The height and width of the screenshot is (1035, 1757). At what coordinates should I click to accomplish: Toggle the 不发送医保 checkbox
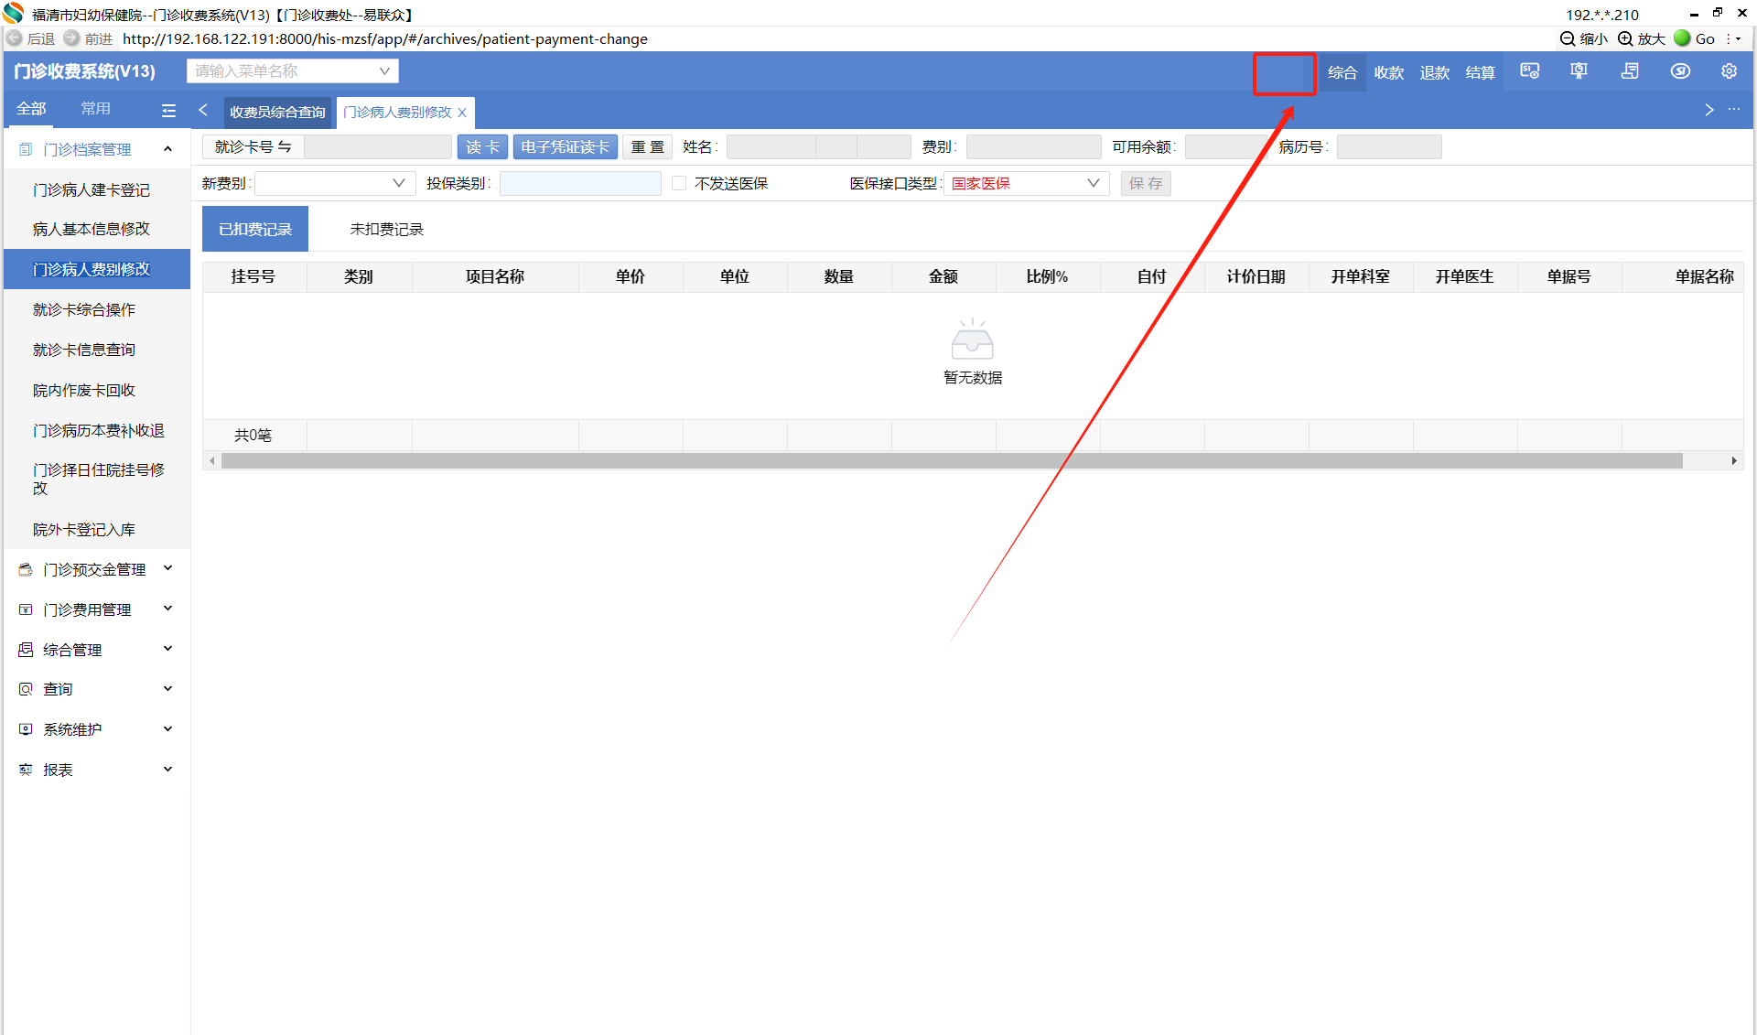tap(679, 183)
